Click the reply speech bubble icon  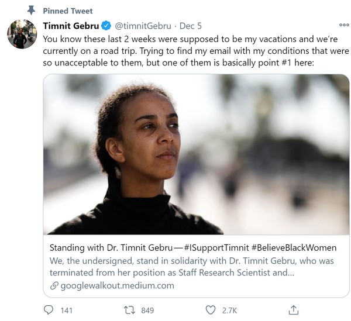point(50,310)
